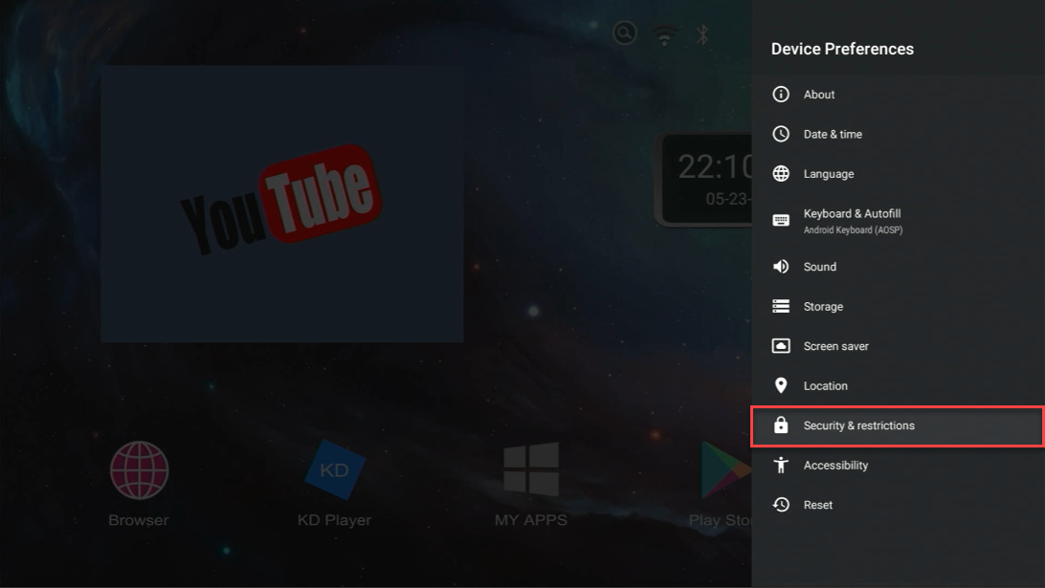Screen dimensions: 1045x588
Task: Open Location settings
Action: (898, 385)
